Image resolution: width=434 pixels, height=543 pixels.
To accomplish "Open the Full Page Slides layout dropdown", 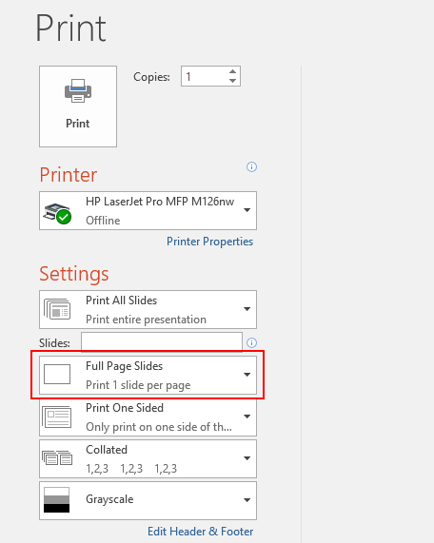I will pos(148,375).
